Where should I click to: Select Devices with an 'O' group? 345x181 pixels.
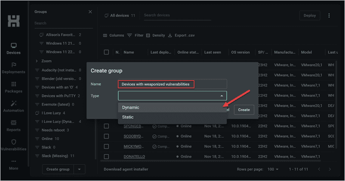point(57,87)
